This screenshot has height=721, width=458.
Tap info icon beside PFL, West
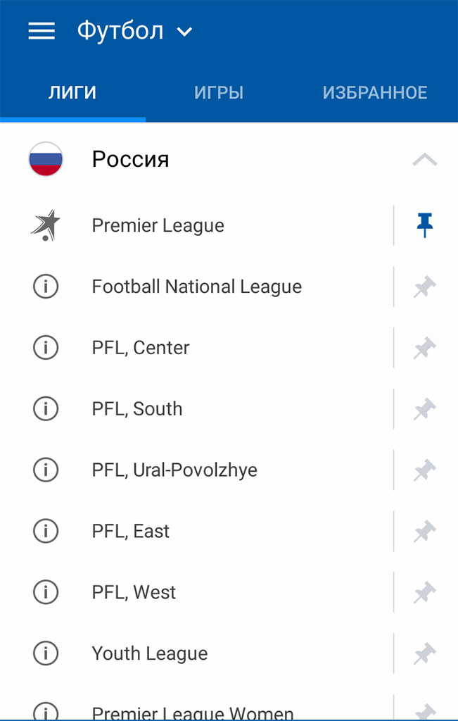(46, 593)
